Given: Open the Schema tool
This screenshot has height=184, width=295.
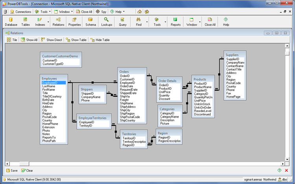Looking at the screenshot, I should coord(91,22).
